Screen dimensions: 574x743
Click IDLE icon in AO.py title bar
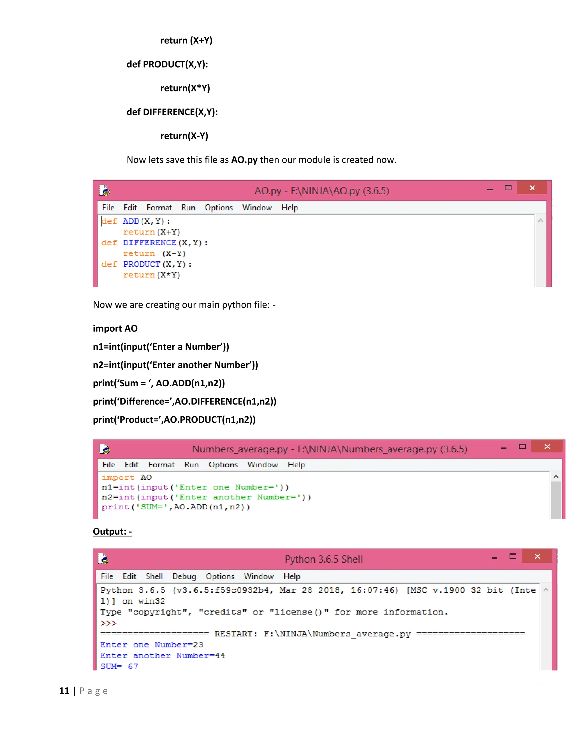104,190
